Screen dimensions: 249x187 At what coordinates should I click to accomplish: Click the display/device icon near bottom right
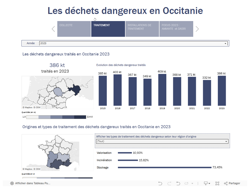click(x=206, y=183)
